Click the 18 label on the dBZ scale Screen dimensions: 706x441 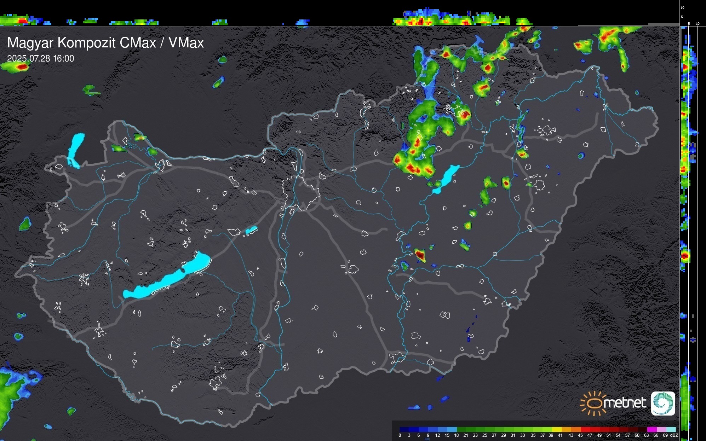tap(456, 435)
